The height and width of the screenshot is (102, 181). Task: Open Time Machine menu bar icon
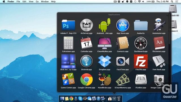(135, 1)
